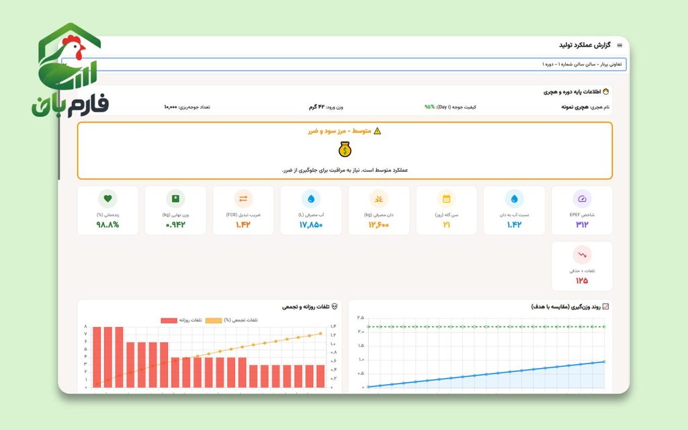Click the warning triangle beside متوسط - مرز سود و ضرر
The height and width of the screenshot is (430, 688).
click(378, 131)
